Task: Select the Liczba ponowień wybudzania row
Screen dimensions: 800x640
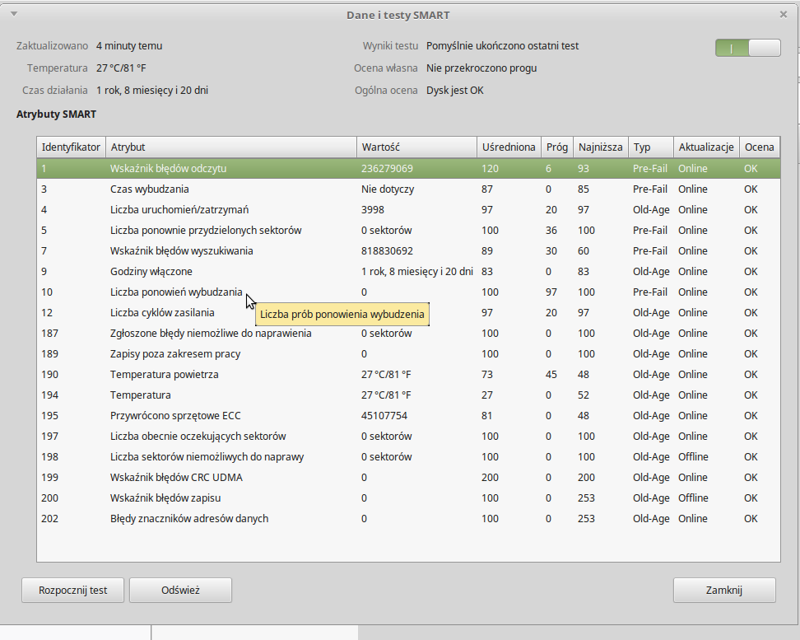Action: pos(408,292)
